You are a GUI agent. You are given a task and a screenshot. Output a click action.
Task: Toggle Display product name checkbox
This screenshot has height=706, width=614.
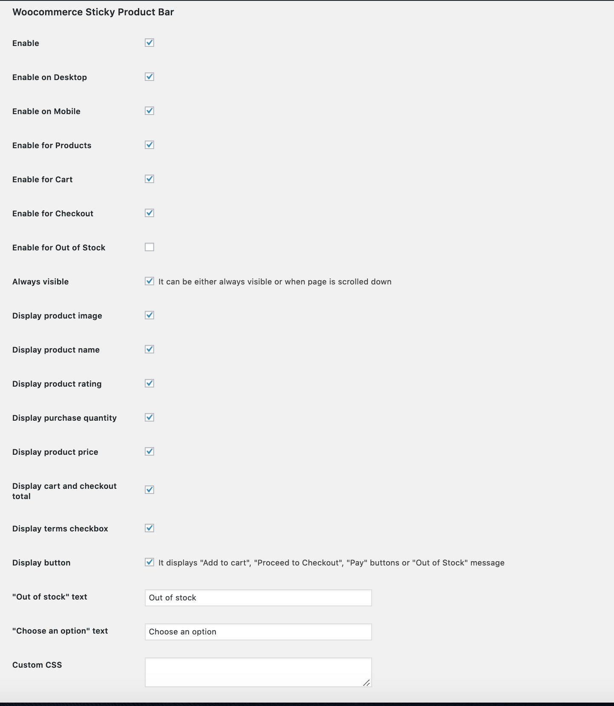[x=149, y=349]
